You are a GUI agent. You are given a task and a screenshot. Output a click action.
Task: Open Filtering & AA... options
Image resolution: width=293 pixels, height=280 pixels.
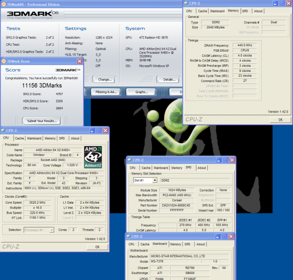coord(106,92)
